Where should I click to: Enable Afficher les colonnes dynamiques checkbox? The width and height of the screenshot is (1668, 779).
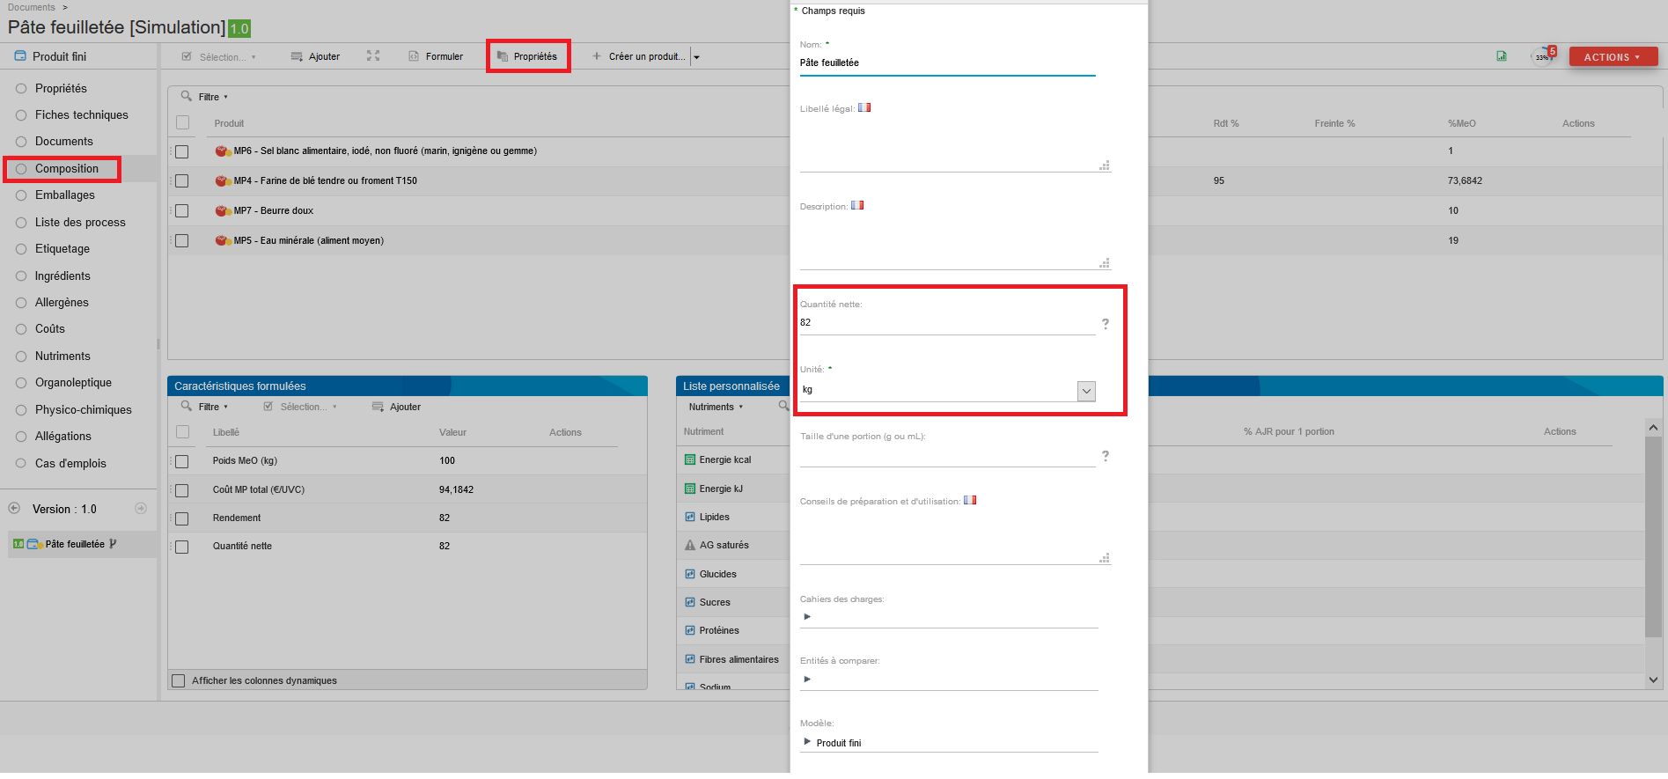point(179,680)
